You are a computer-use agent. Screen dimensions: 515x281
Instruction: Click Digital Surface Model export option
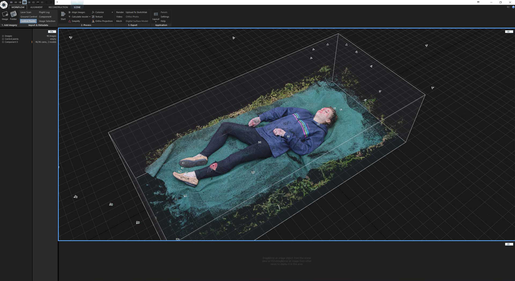tap(137, 21)
